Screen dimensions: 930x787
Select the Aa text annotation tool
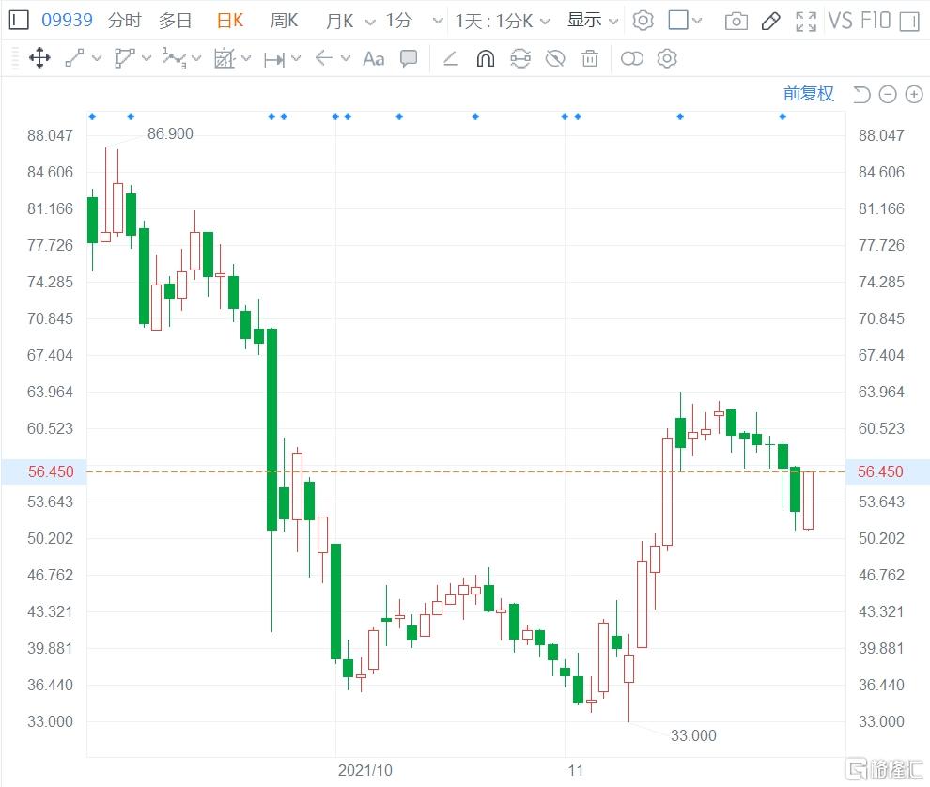(x=373, y=59)
